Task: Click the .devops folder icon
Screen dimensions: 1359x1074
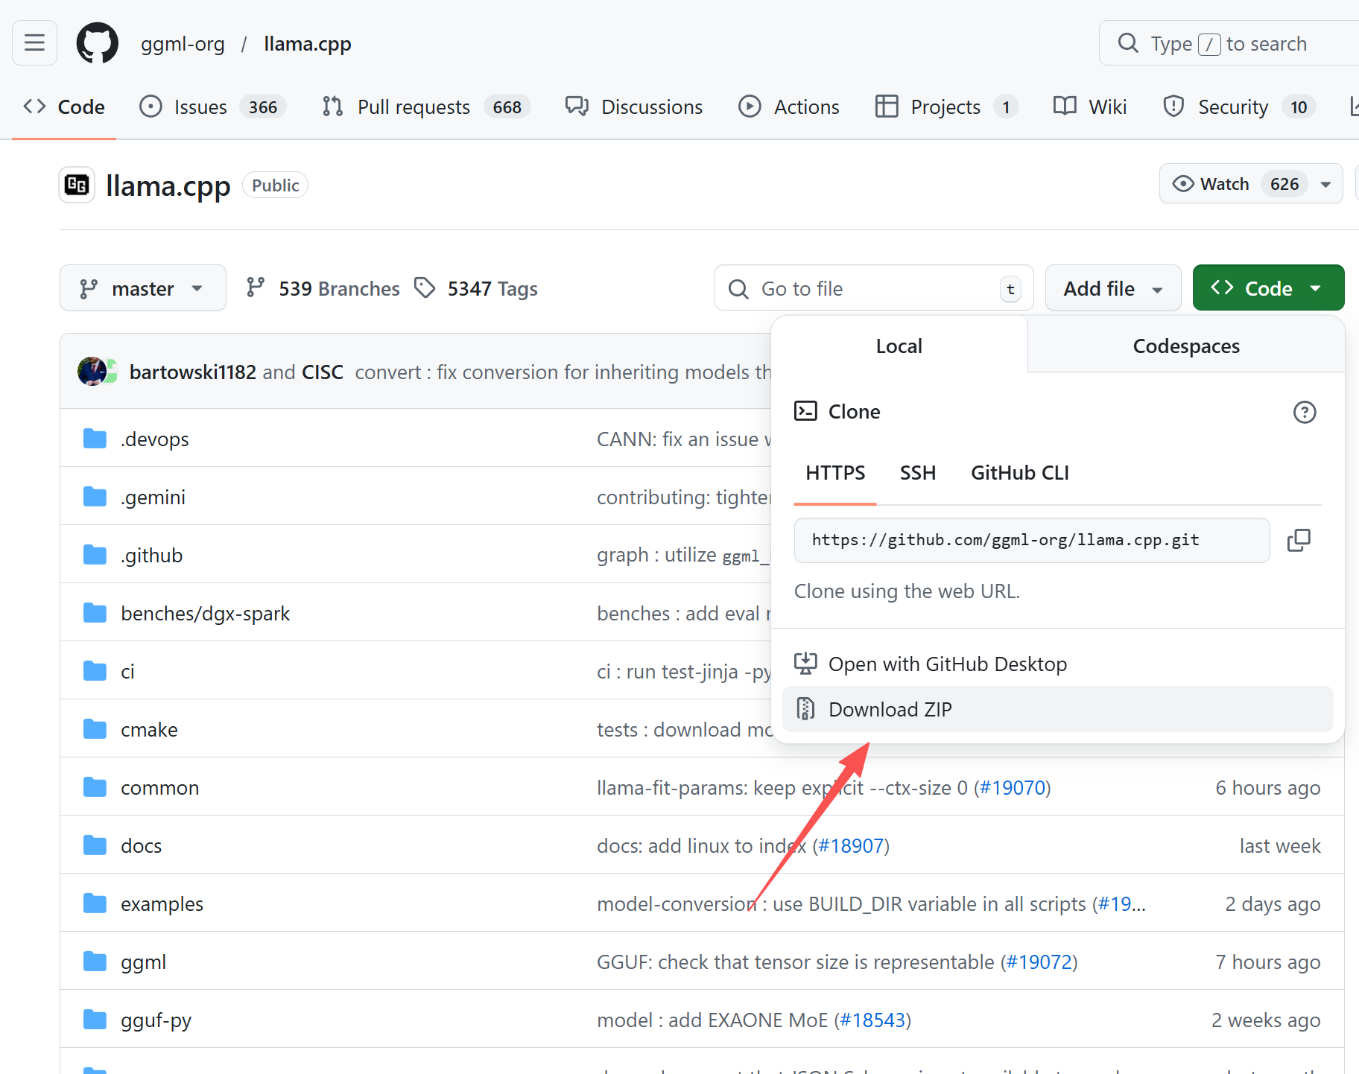Action: pos(95,439)
